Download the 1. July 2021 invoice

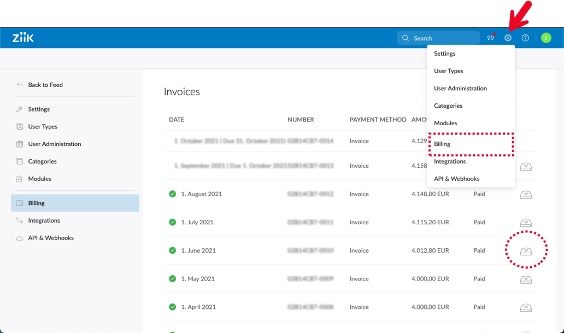(526, 222)
